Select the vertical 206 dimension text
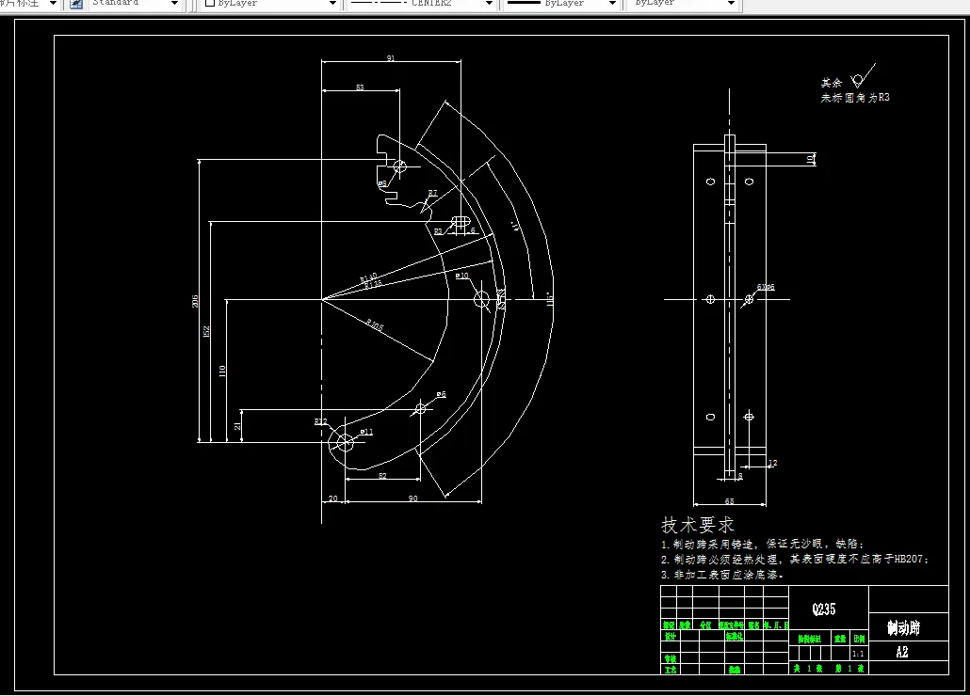 195,301
